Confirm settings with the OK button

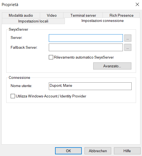coord(68,151)
